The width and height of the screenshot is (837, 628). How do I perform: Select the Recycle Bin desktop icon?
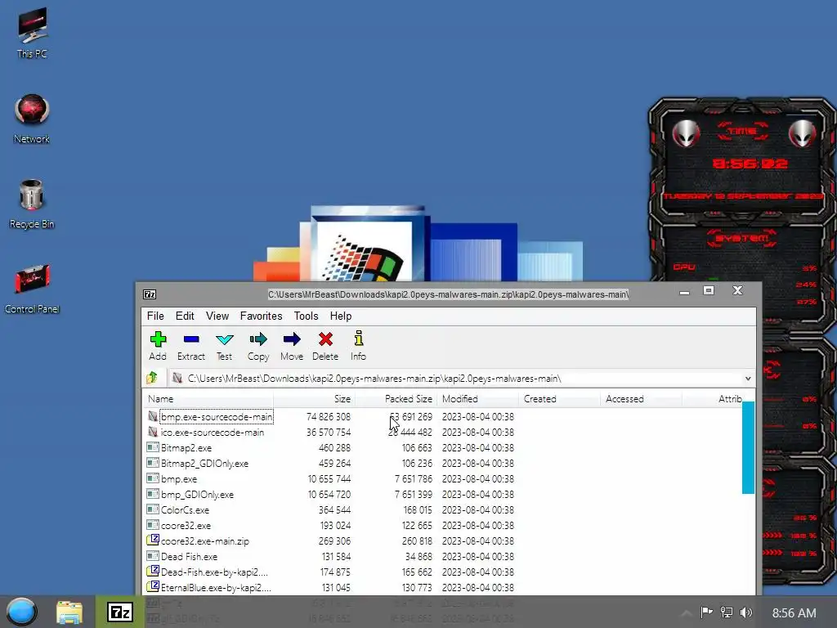pyautogui.click(x=32, y=204)
